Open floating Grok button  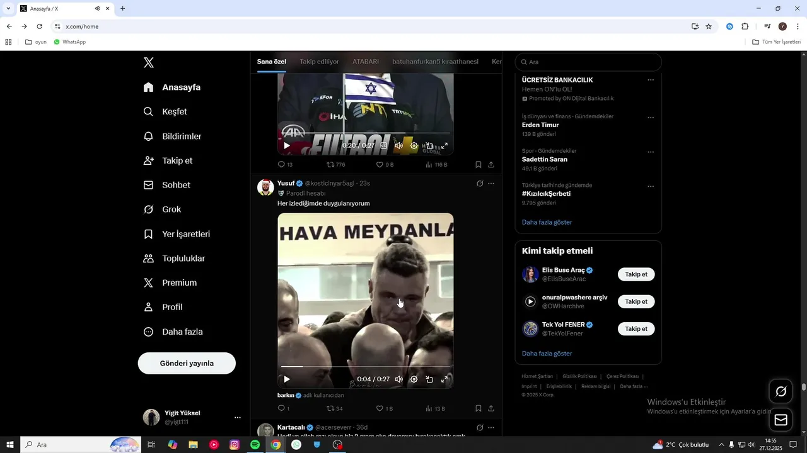coord(781,391)
